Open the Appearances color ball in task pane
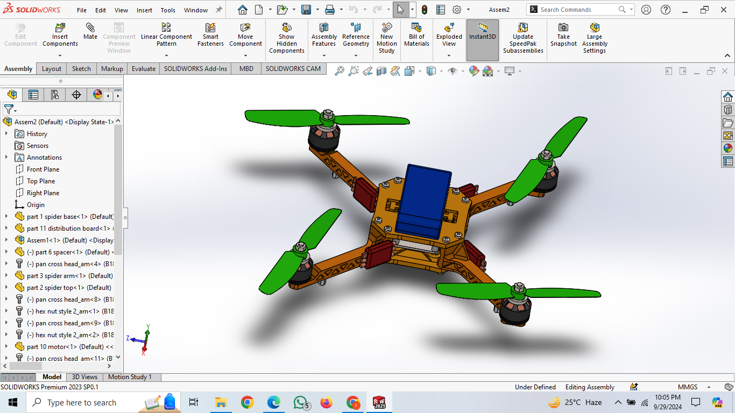Viewport: 735px width, 413px height. click(728, 148)
